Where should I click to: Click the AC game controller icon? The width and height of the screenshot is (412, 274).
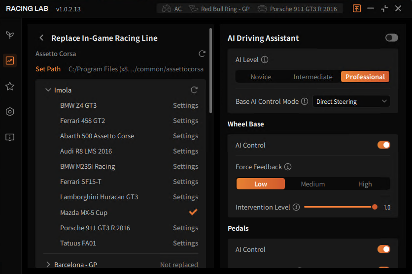point(166,9)
